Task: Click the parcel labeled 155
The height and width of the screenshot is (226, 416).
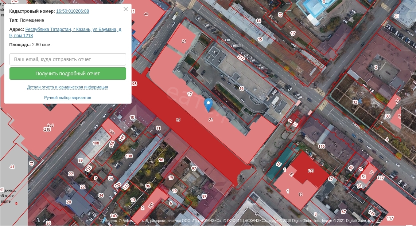Action: [x=151, y=206]
